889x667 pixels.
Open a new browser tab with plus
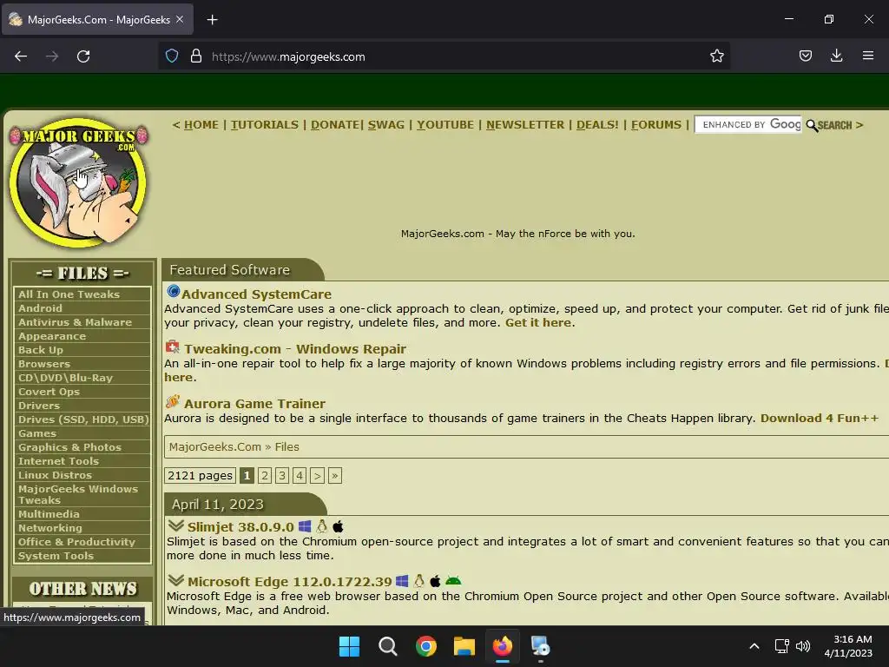tap(212, 20)
